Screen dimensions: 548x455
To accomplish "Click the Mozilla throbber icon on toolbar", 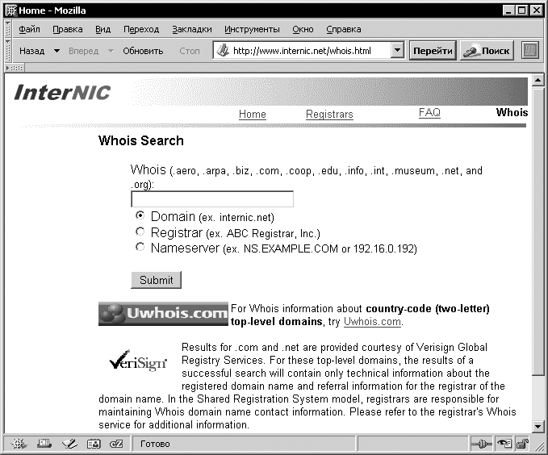I will (x=529, y=51).
